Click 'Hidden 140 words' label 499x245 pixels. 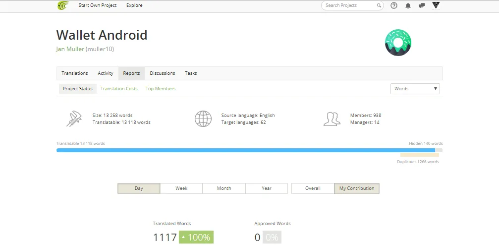click(426, 143)
